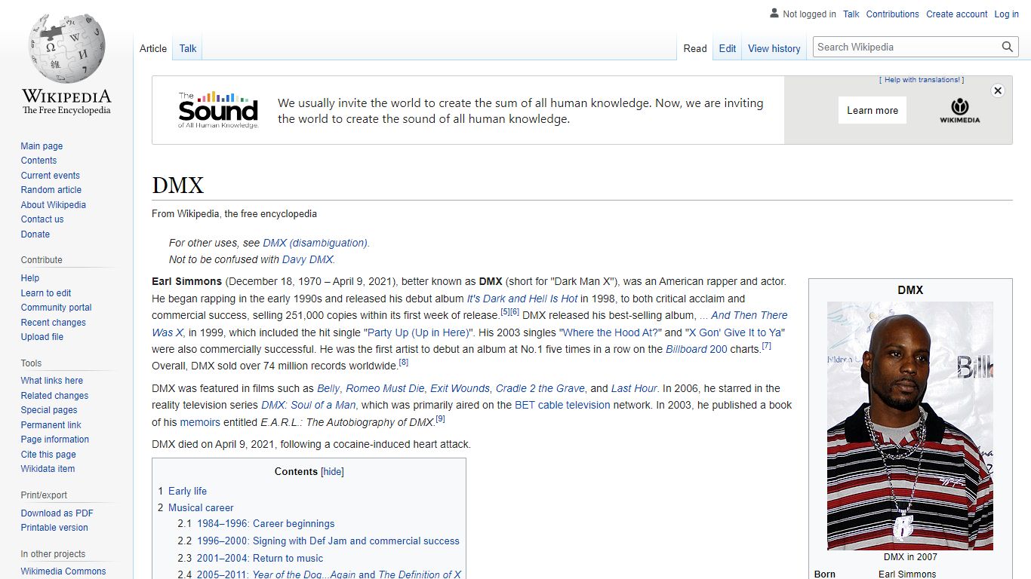Click the Wikipedia globe logo
This screenshot has height=579, width=1031.
[66, 47]
